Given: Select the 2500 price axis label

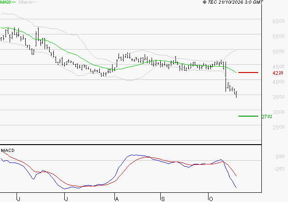Looking at the screenshot, I should pos(278,127).
